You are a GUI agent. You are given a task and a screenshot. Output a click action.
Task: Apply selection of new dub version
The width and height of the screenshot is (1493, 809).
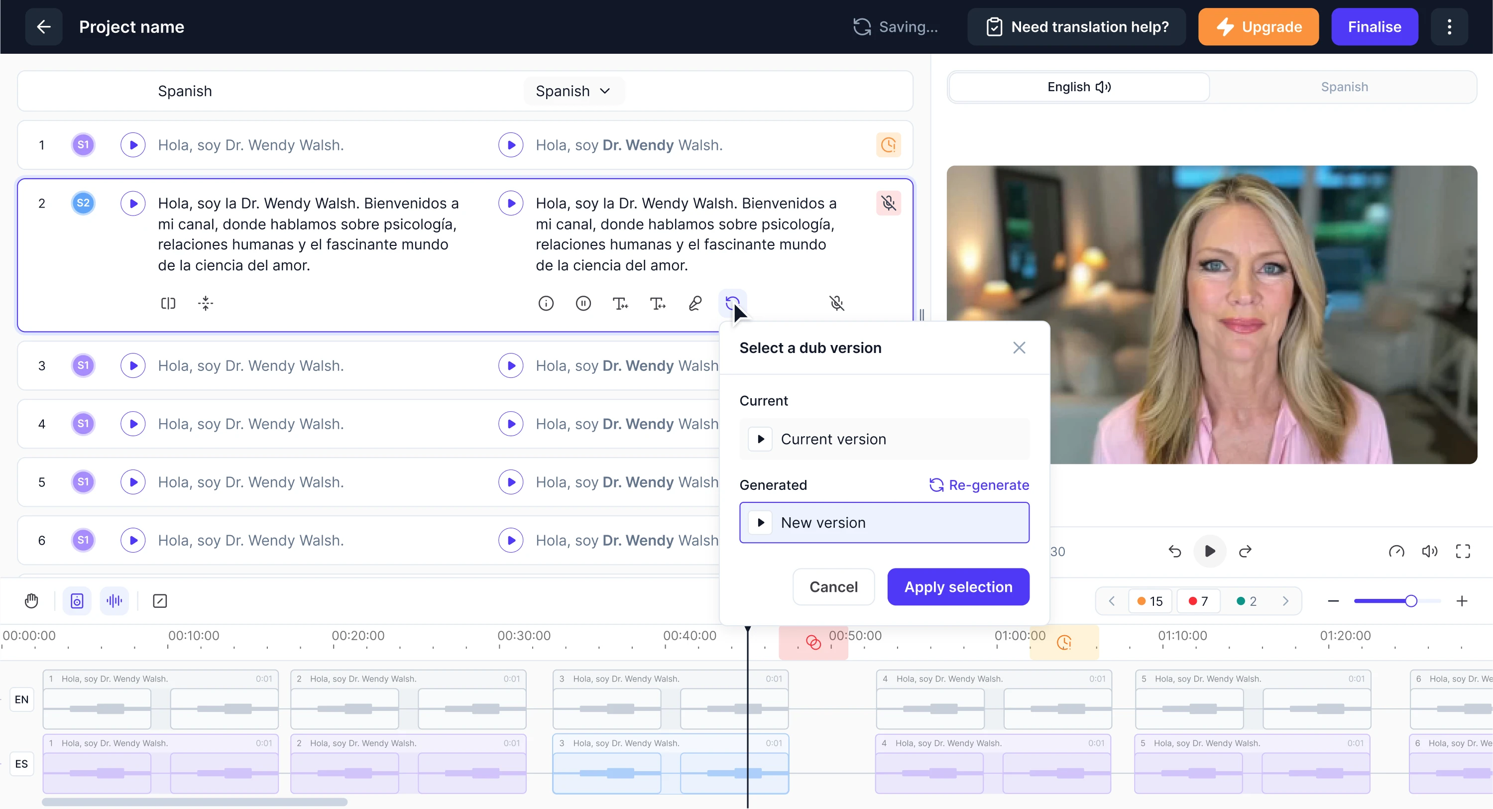pyautogui.click(x=957, y=586)
